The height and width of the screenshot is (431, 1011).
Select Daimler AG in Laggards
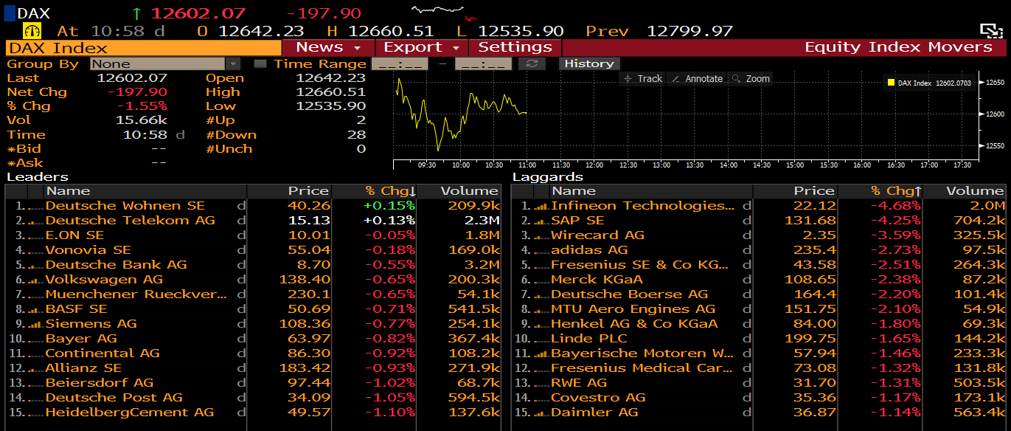759,413
